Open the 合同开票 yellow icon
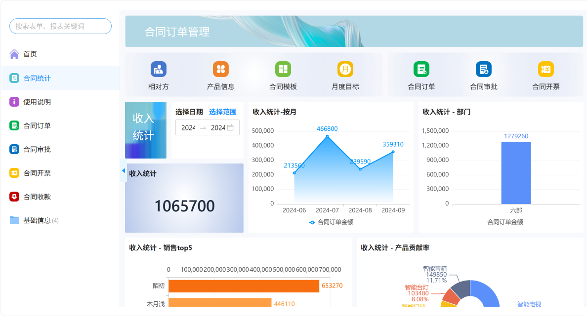Image resolution: width=587 pixels, height=326 pixels. [546, 69]
